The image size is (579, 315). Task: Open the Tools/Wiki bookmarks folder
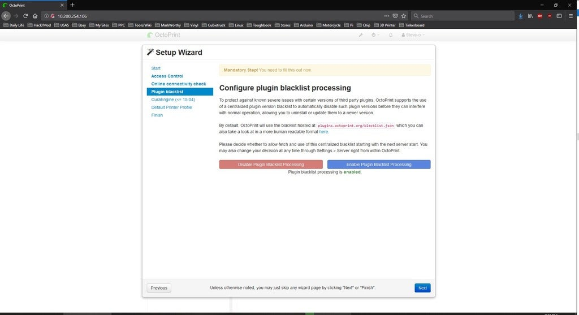click(140, 25)
